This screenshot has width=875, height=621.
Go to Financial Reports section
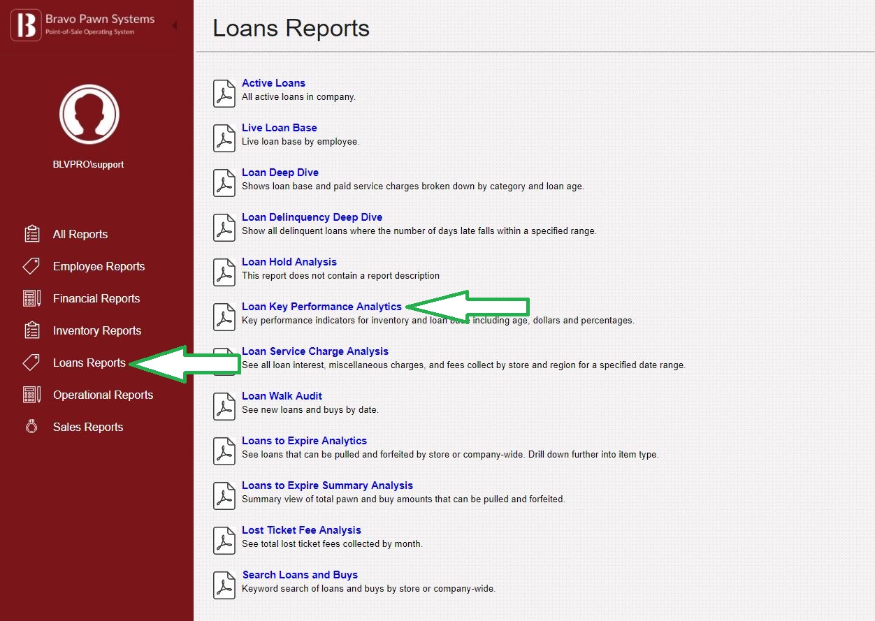(96, 298)
